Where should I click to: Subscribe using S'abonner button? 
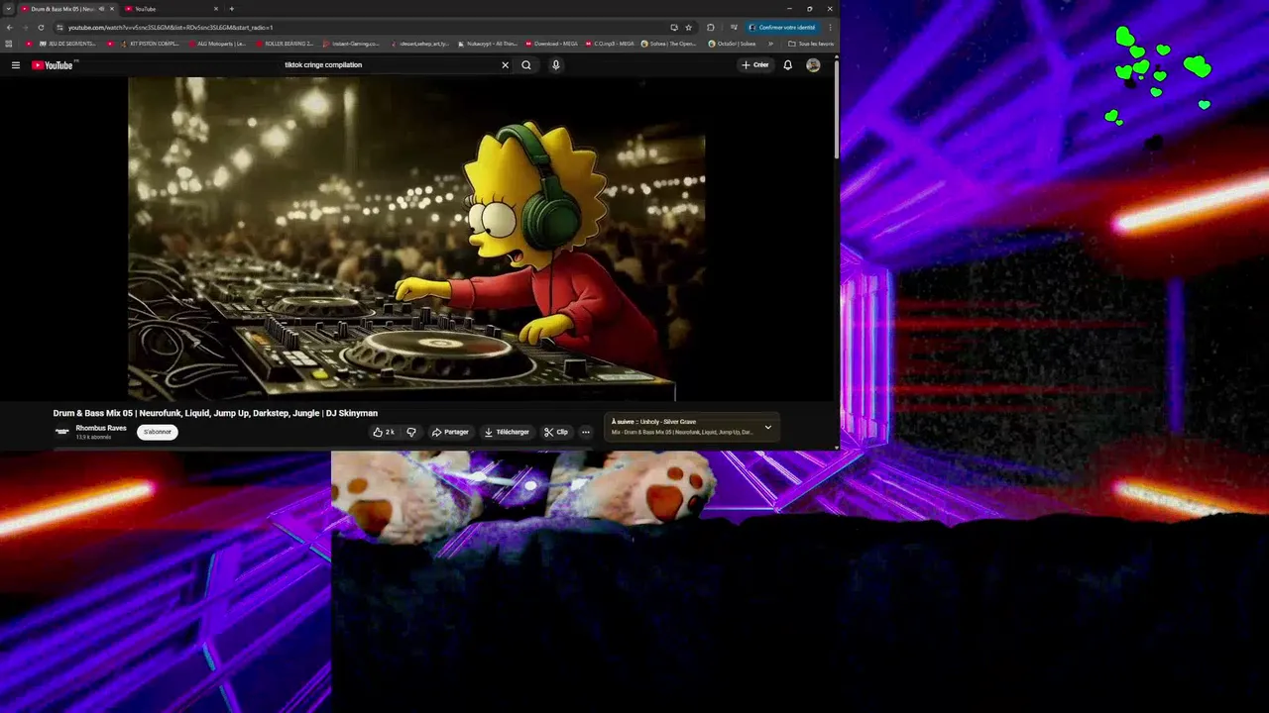pos(158,432)
